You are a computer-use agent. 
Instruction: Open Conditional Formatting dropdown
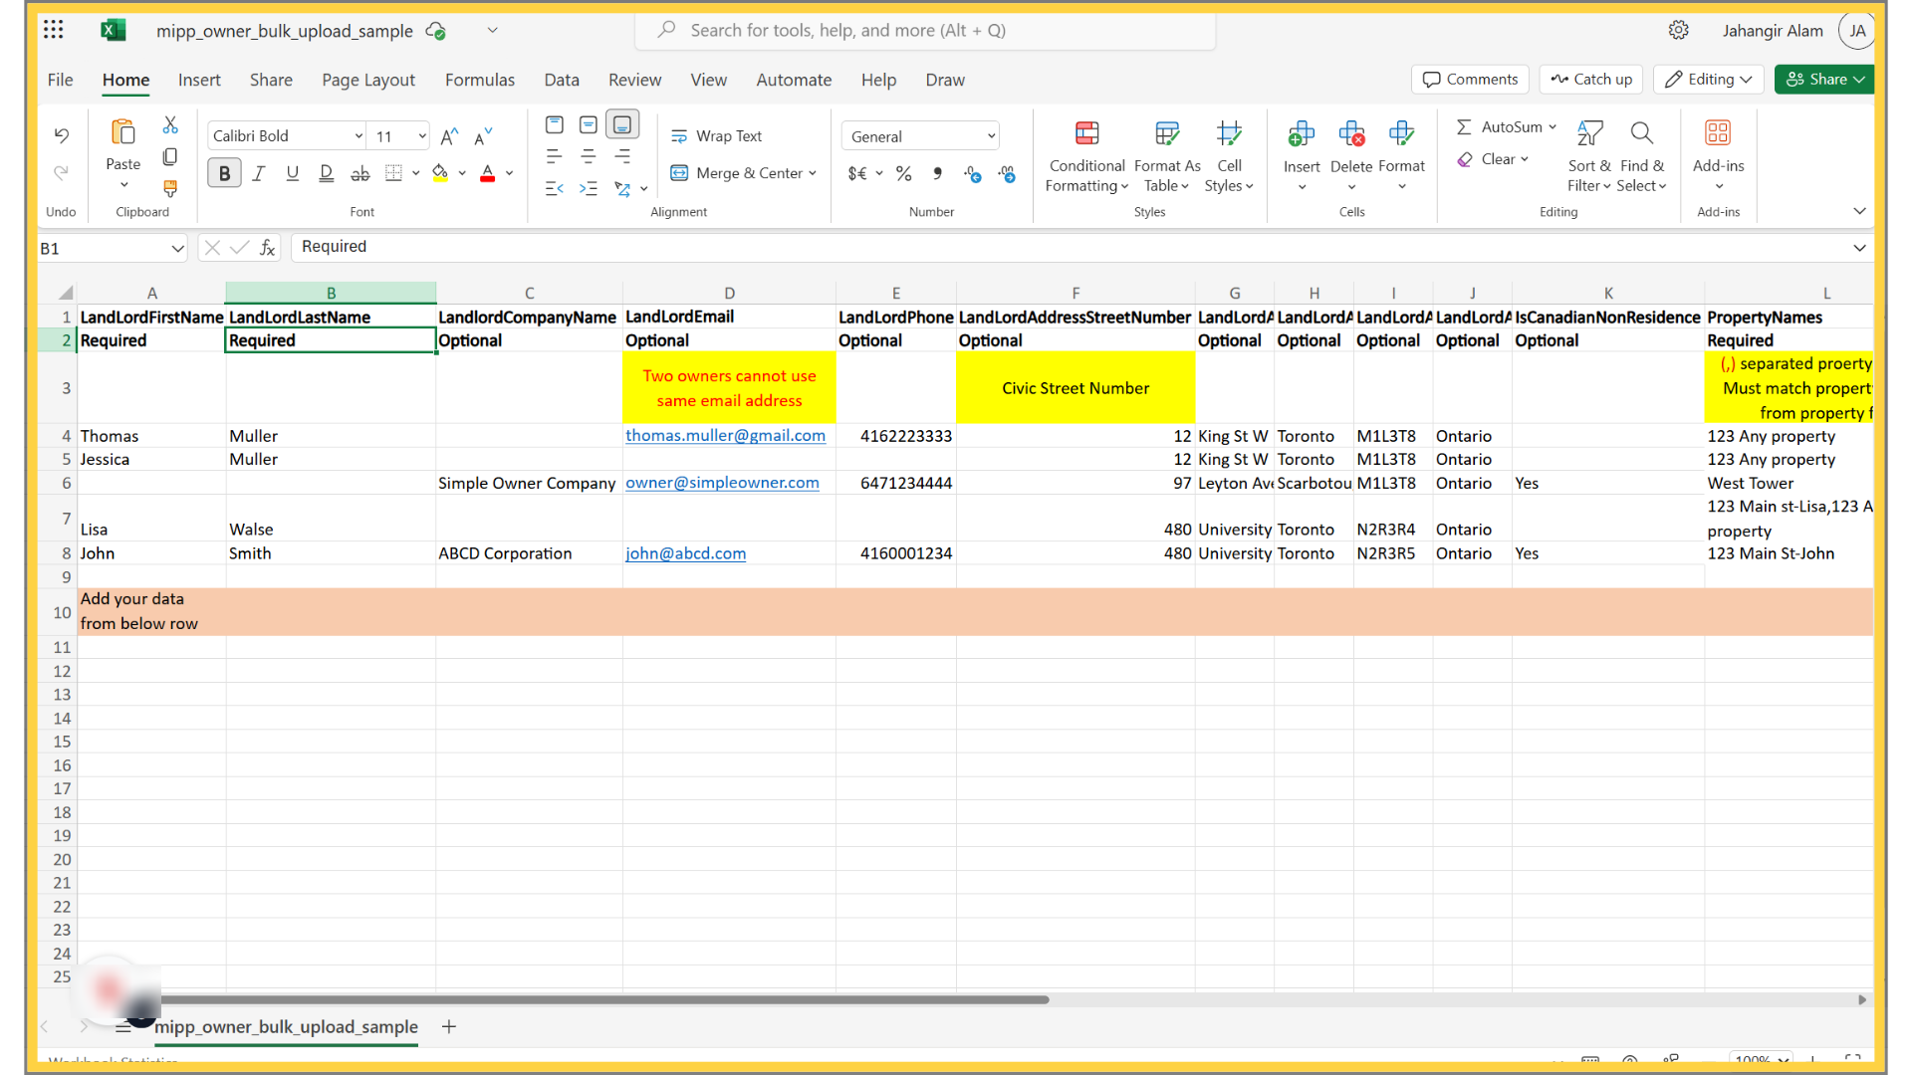[1086, 156]
